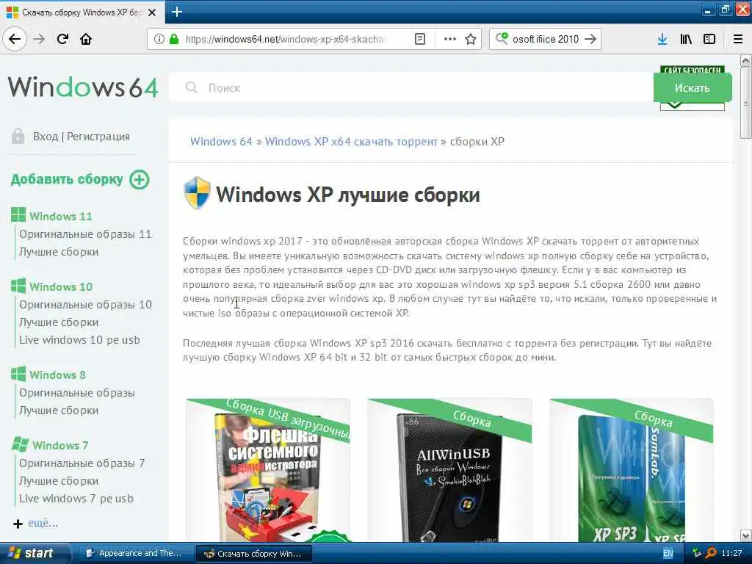Select the Скачать сборку Windows XP tab
Image resolution: width=752 pixels, height=564 pixels.
[x=82, y=12]
